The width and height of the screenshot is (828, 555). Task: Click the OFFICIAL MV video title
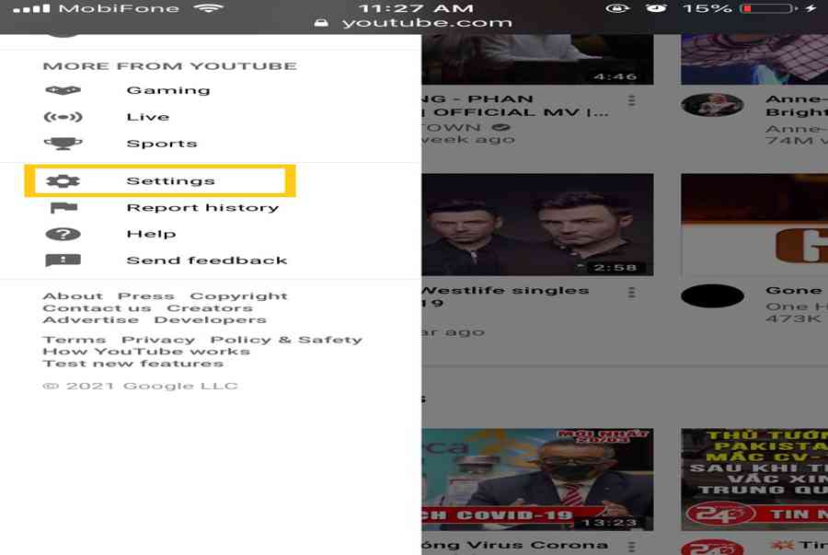point(515,106)
